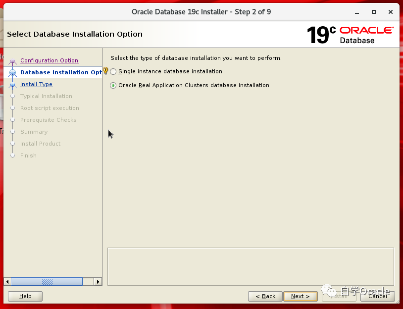Viewport: 403px width, 309px height.
Task: Click the Install Type step marker icon
Action: (x=12, y=85)
